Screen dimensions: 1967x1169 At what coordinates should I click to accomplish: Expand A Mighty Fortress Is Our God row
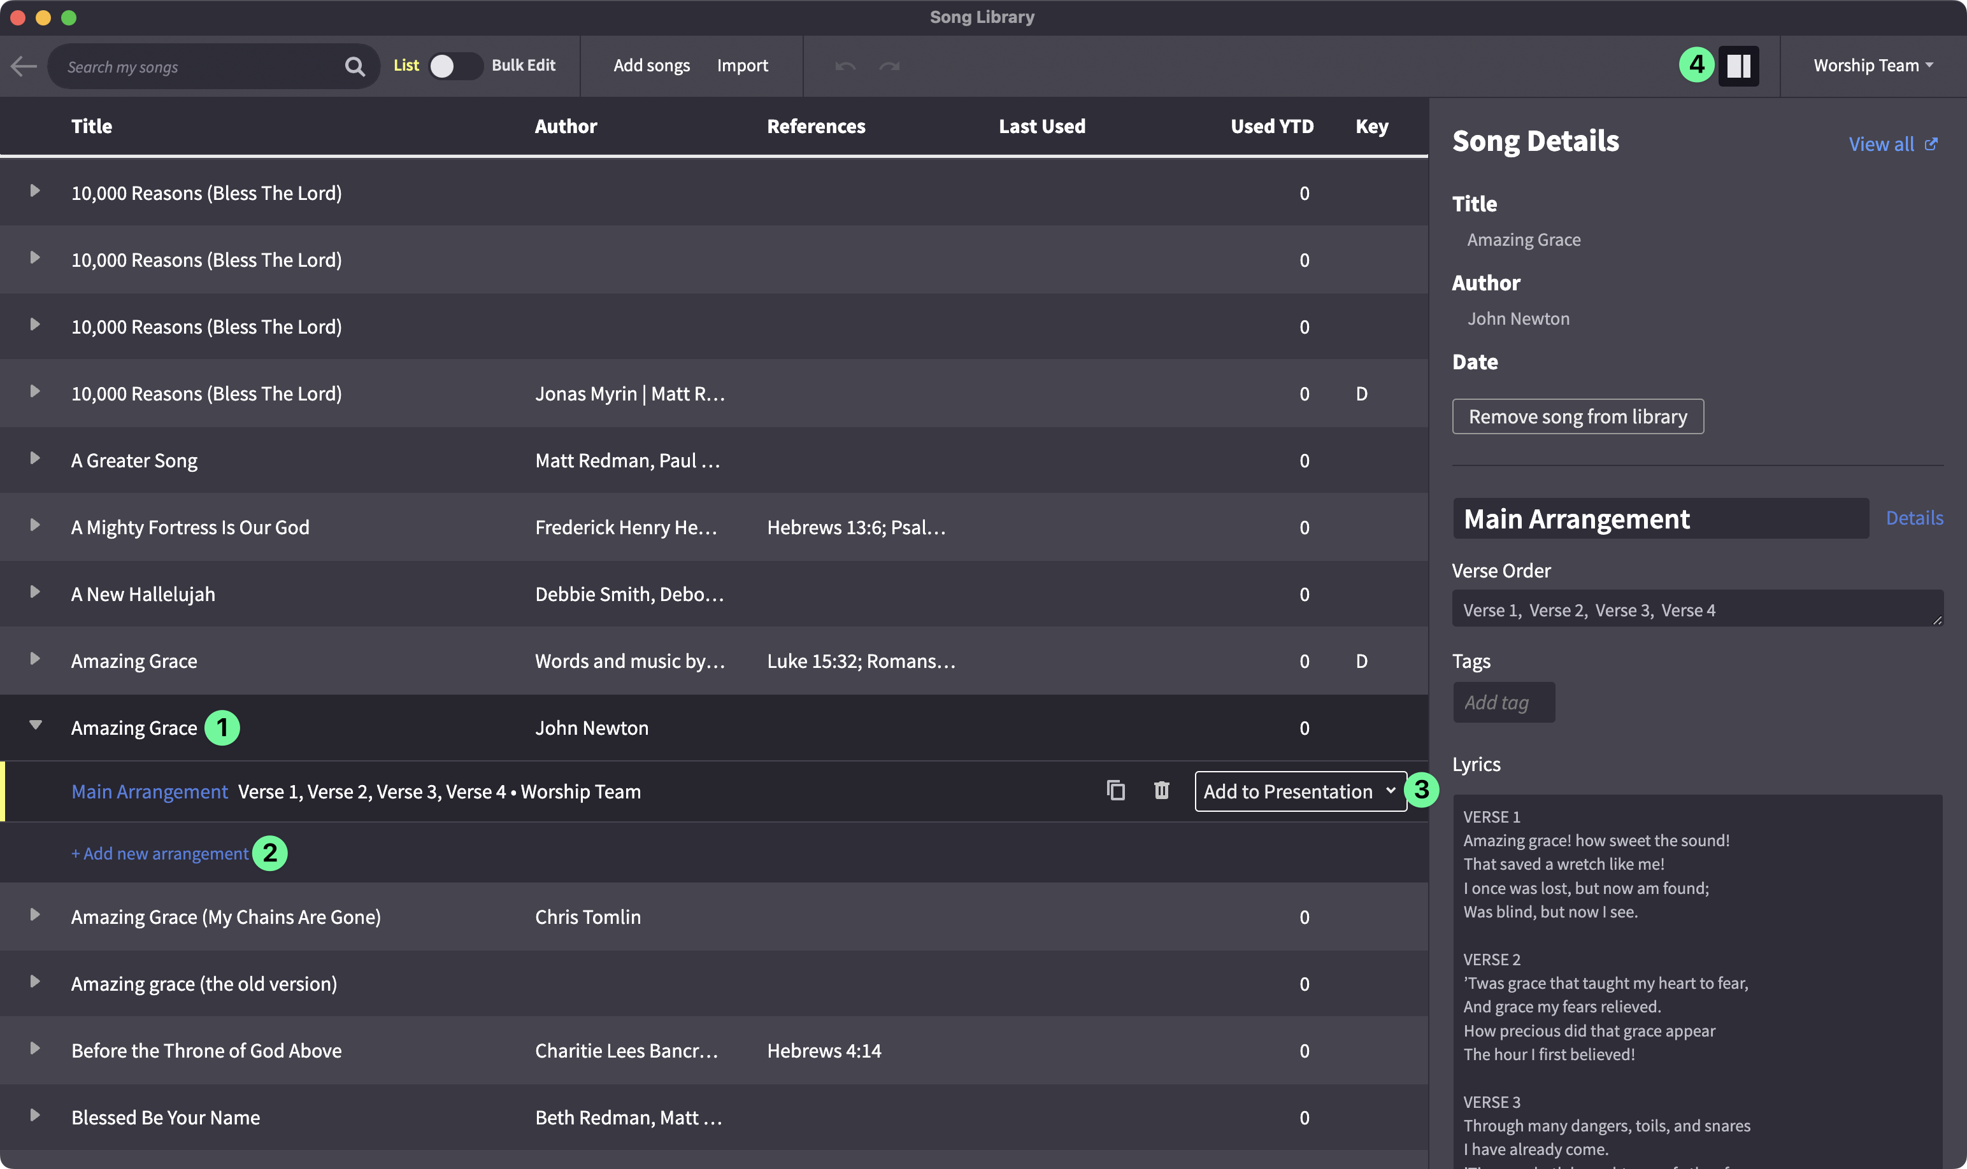34,525
